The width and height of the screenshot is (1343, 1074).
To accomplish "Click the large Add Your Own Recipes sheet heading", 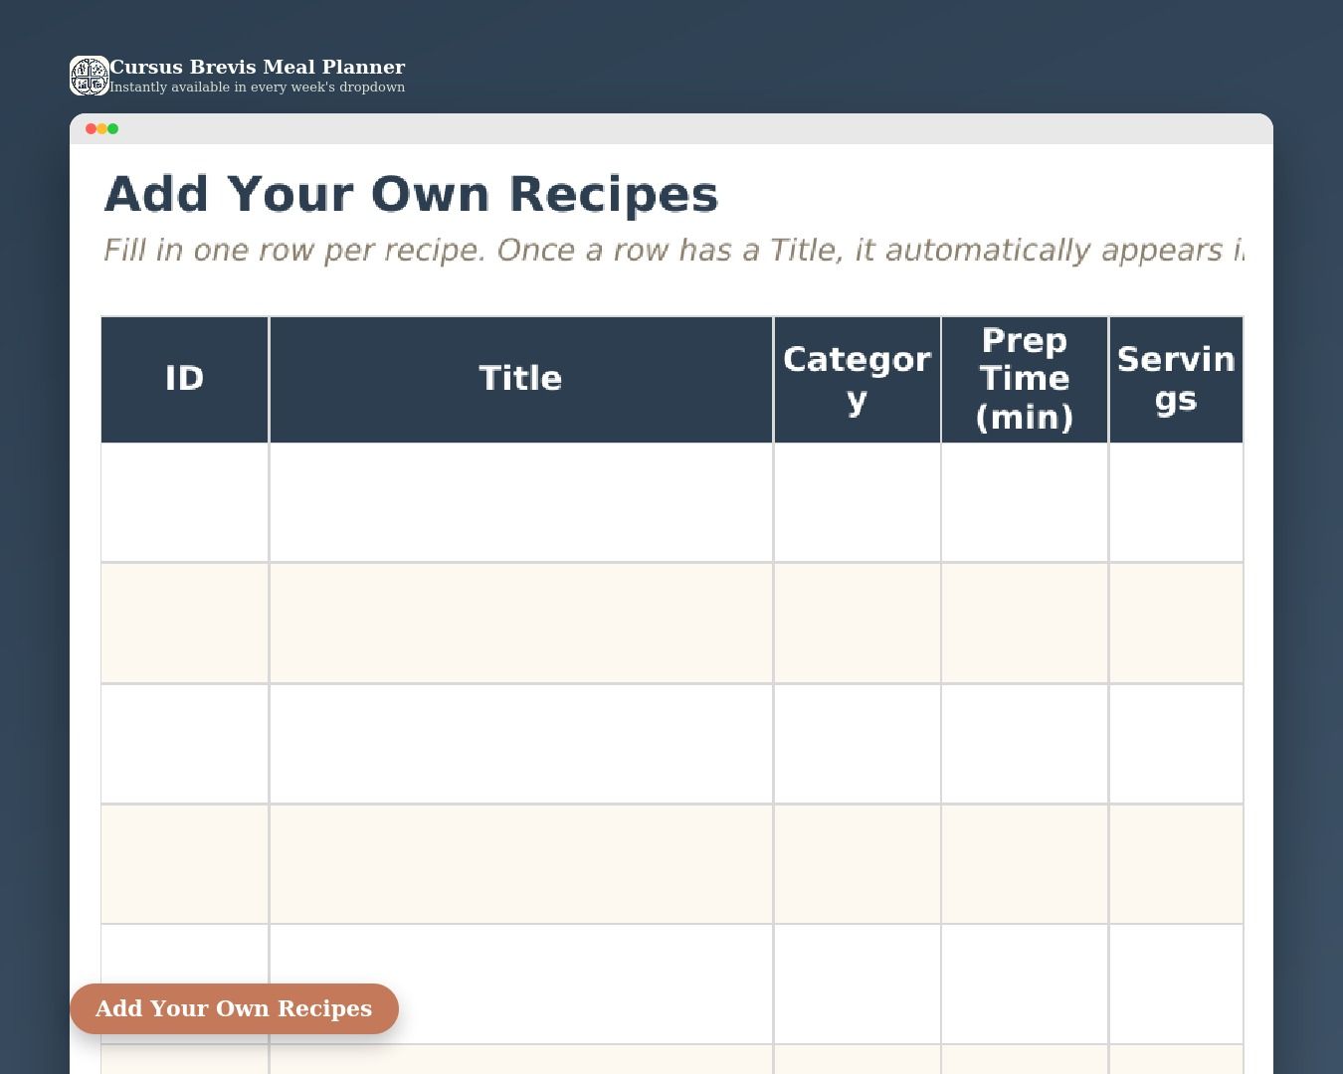I will 411,194.
